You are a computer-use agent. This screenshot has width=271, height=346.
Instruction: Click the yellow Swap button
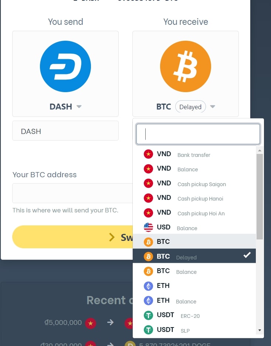pos(72,237)
